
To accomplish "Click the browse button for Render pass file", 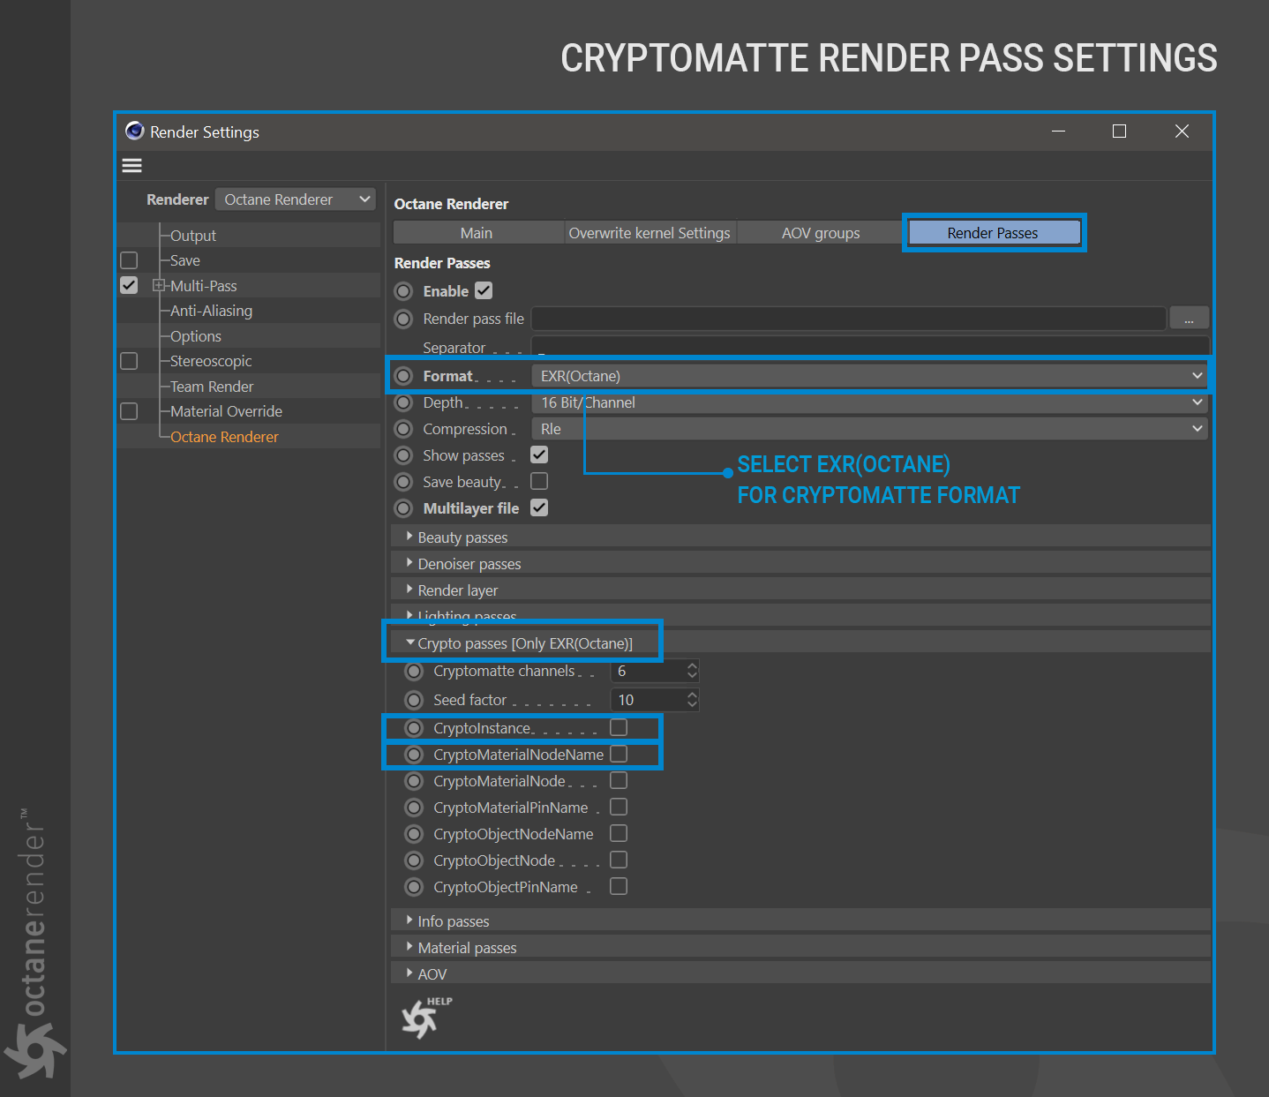I will [x=1189, y=319].
